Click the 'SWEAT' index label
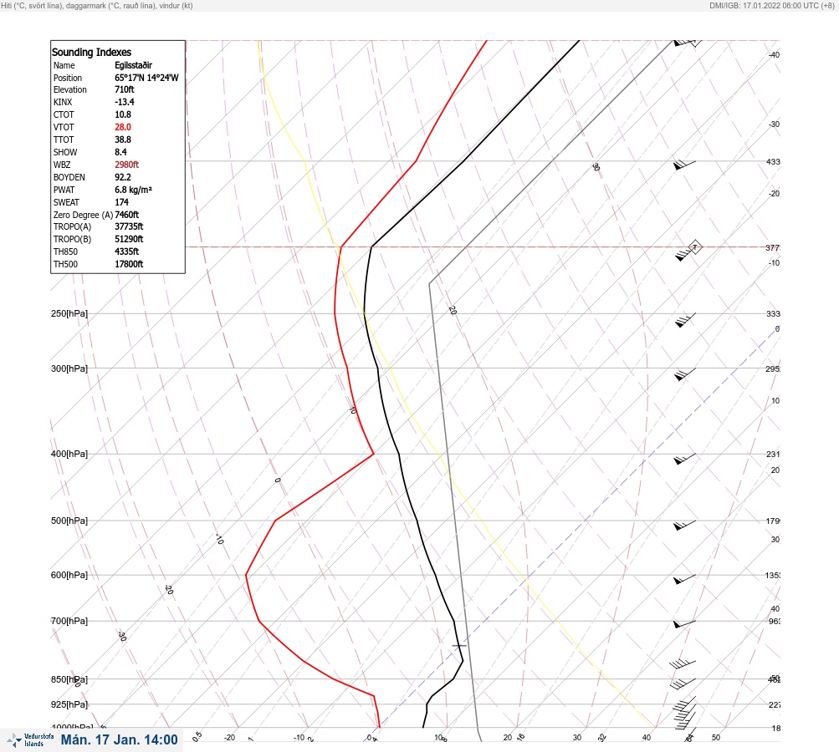 [x=66, y=202]
